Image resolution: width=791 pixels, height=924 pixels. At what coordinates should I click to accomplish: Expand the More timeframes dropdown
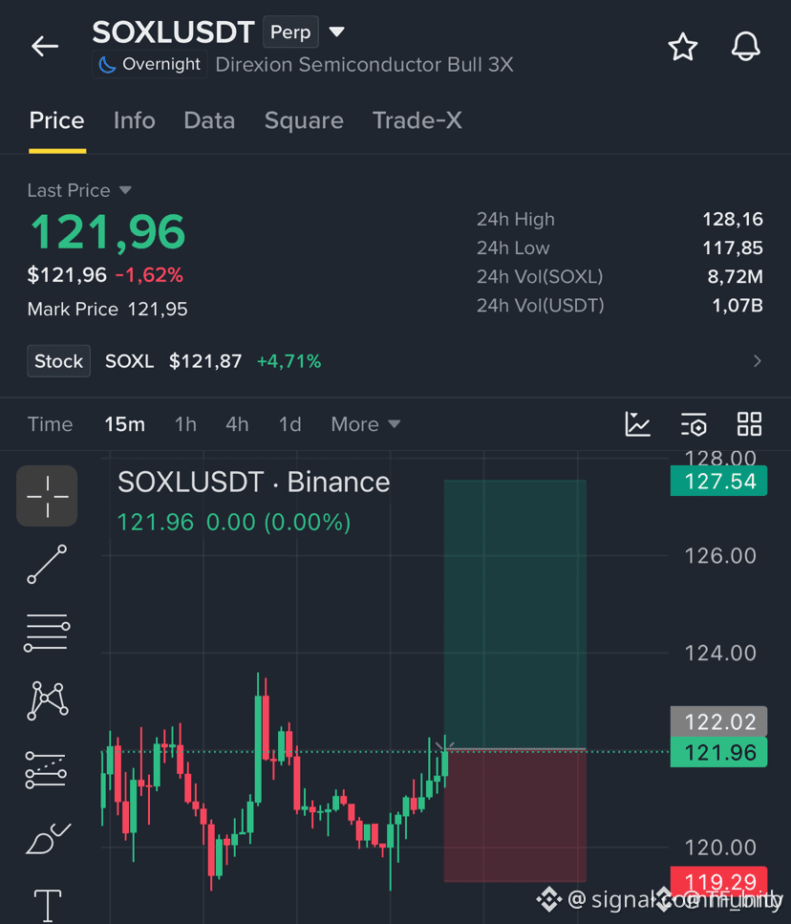click(x=366, y=424)
